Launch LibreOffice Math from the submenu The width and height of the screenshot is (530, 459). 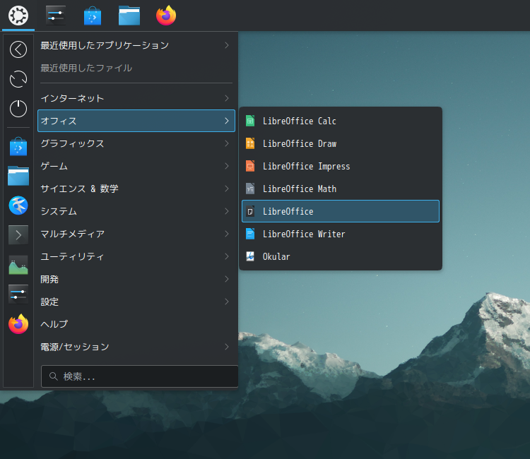pos(341,189)
